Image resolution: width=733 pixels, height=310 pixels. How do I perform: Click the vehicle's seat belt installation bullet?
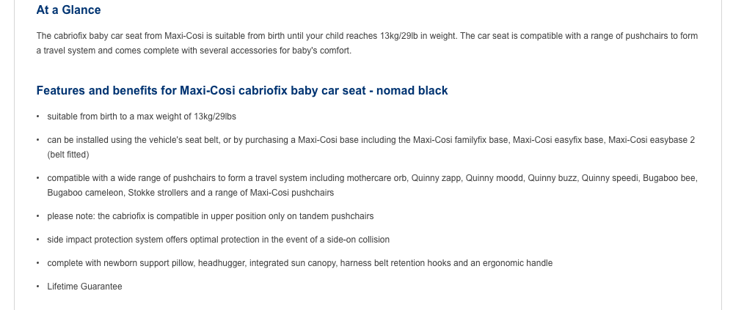pyautogui.click(x=371, y=147)
